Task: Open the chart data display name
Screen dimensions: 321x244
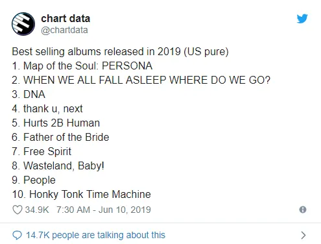Action: pyautogui.click(x=65, y=19)
